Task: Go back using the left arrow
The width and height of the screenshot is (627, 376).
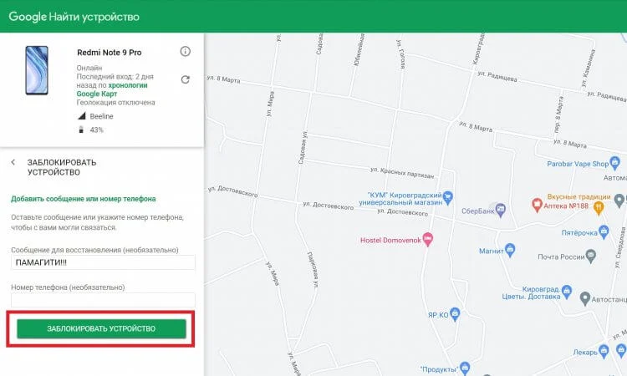Action: [13, 162]
